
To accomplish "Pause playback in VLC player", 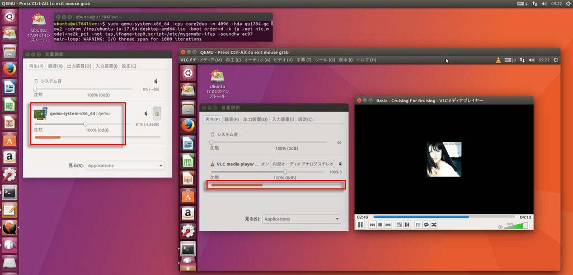I will click(360, 225).
